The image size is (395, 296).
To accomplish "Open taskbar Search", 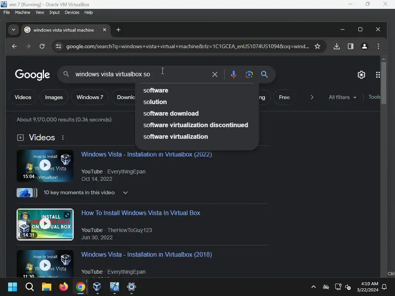I will pyautogui.click(x=29, y=287).
